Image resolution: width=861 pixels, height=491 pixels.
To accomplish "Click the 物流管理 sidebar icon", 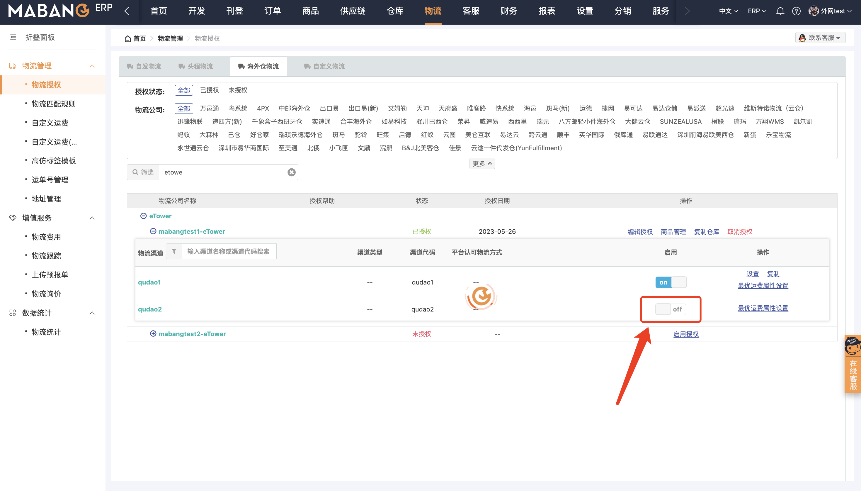I will coord(13,66).
